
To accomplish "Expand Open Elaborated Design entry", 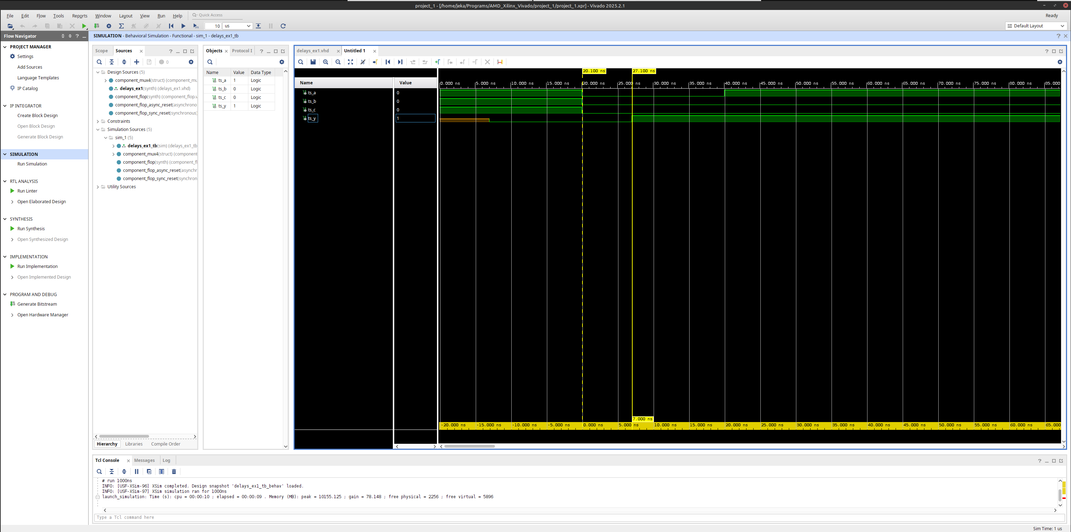I will click(x=12, y=202).
